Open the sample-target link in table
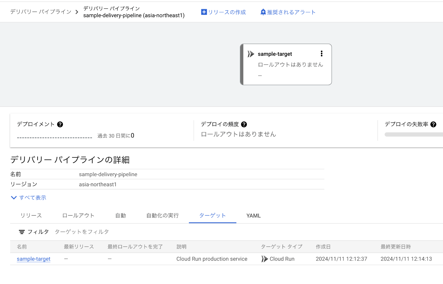The image size is (443, 284). pyautogui.click(x=34, y=259)
